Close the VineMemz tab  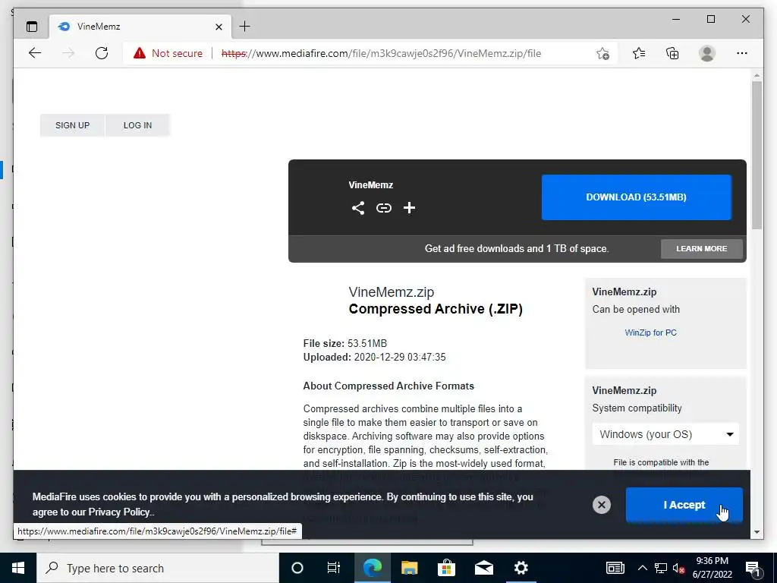(x=219, y=27)
